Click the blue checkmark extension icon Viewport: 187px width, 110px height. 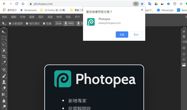point(168,4)
